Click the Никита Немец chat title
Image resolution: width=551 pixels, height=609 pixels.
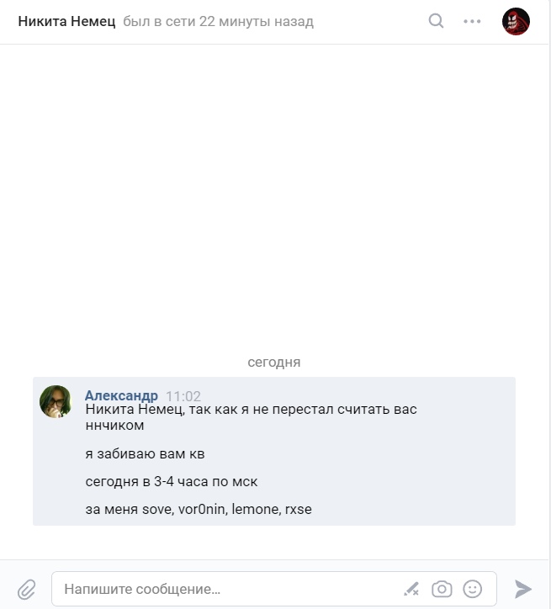click(x=66, y=21)
